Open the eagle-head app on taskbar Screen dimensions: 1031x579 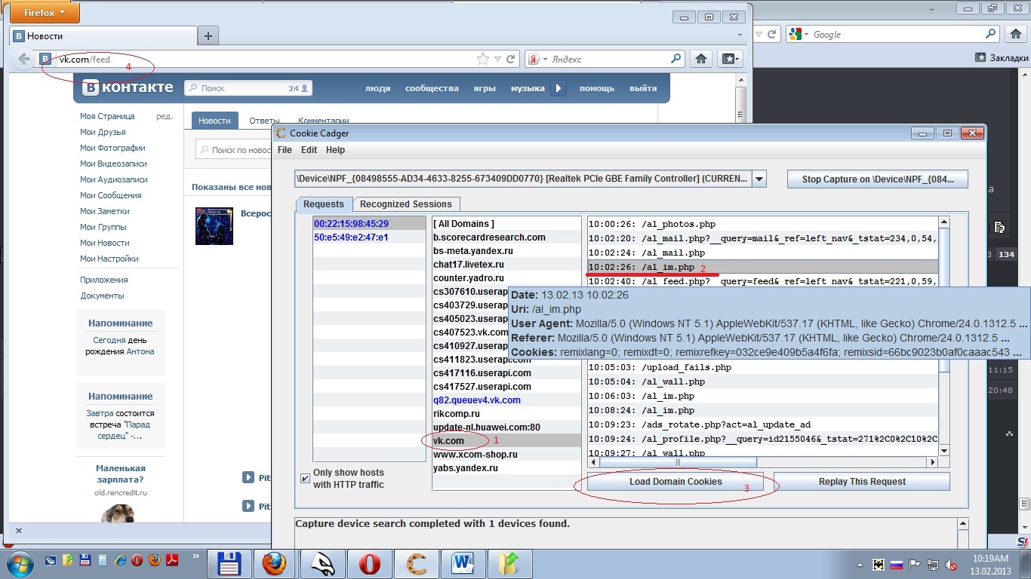click(x=322, y=563)
